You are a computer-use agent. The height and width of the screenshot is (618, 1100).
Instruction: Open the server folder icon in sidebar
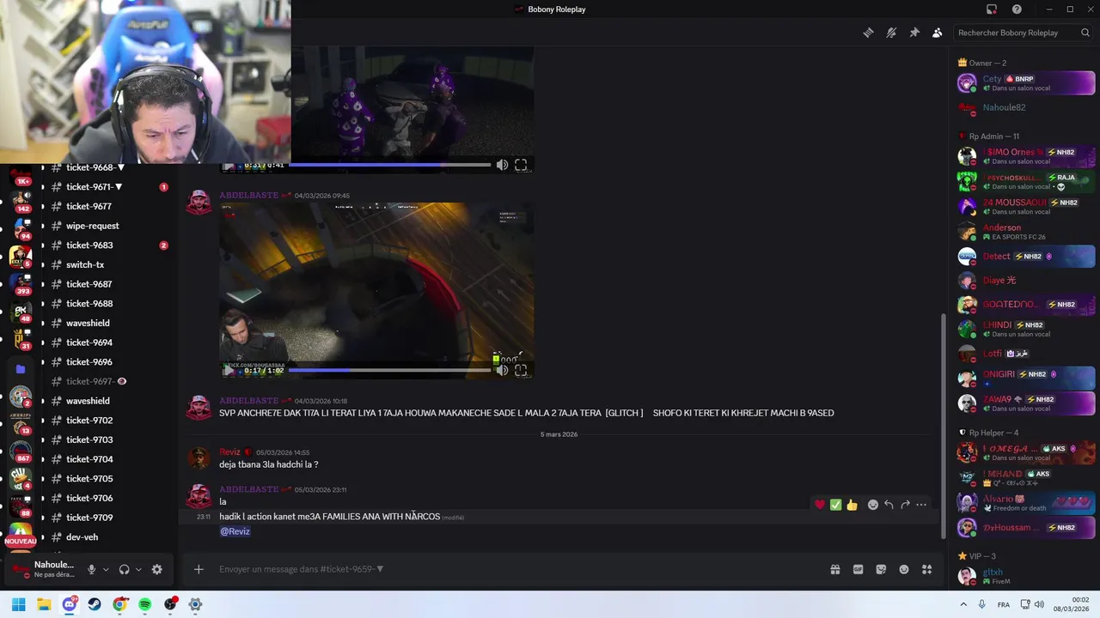tap(21, 369)
